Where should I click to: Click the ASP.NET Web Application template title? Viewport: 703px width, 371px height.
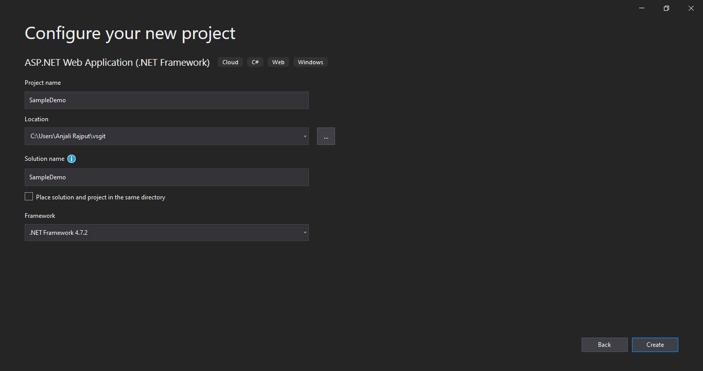pos(117,62)
